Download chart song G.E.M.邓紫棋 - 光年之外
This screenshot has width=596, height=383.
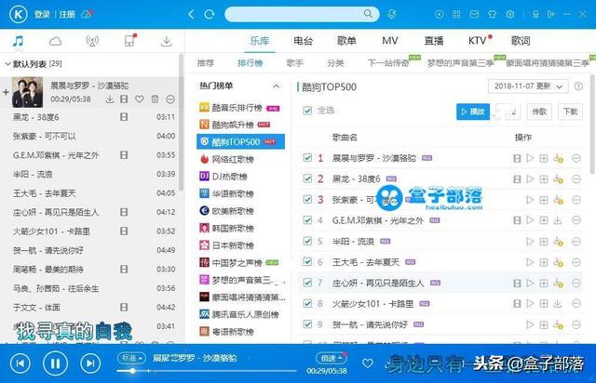tap(558, 220)
